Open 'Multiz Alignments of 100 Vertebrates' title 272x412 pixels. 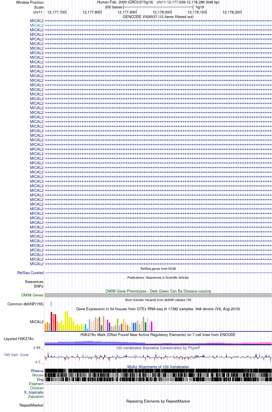pyautogui.click(x=158, y=367)
